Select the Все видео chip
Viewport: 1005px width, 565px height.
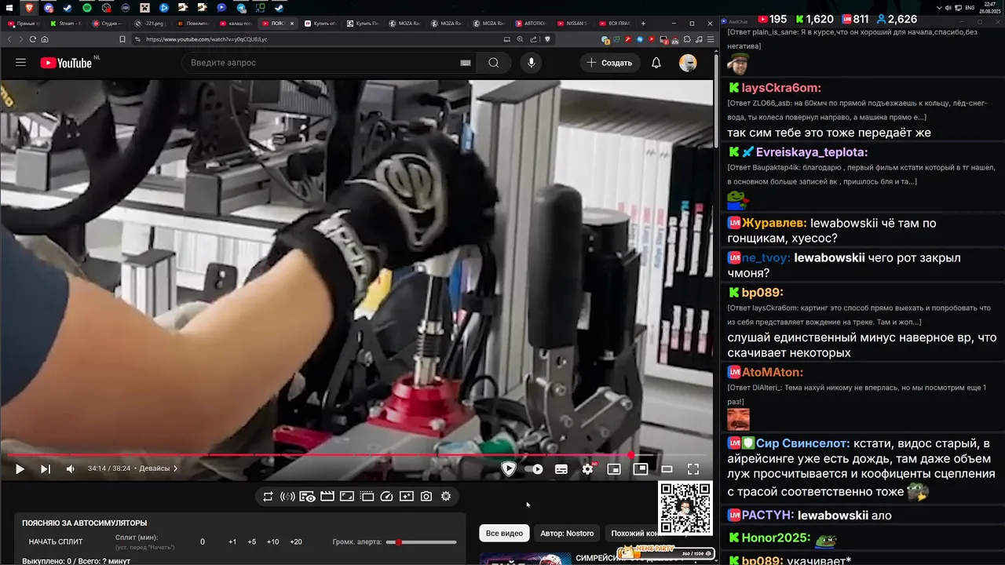tap(504, 534)
